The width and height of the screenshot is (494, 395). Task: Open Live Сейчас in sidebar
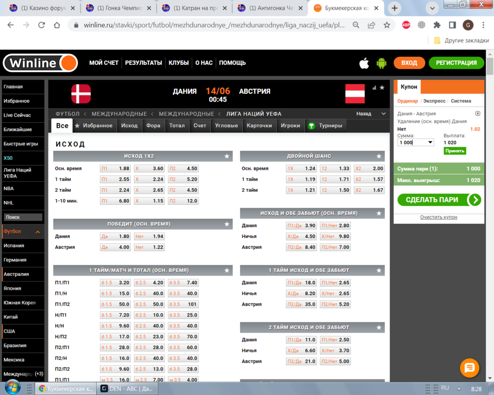[23, 115]
